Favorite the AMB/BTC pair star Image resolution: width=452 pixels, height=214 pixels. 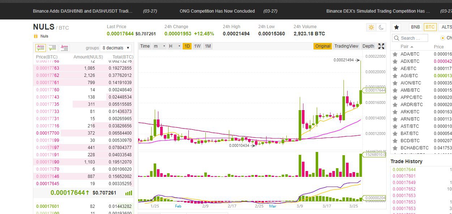[x=395, y=90]
